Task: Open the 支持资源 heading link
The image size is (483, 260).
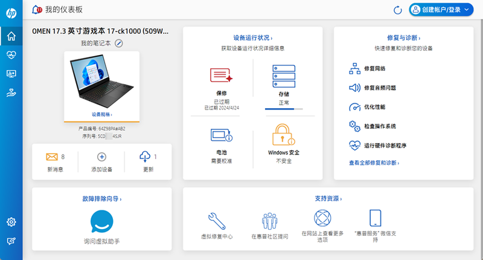Action: [328, 198]
